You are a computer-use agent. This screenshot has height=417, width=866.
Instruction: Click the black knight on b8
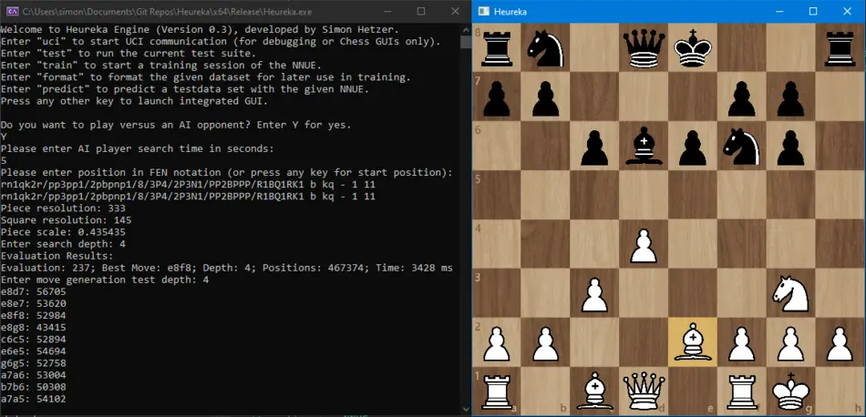coord(546,46)
